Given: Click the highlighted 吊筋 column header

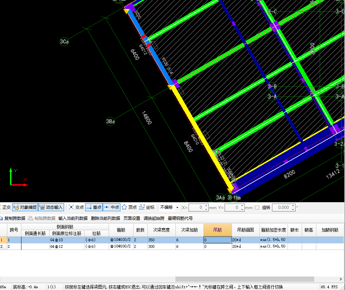Looking at the screenshot, I should coord(218,230).
